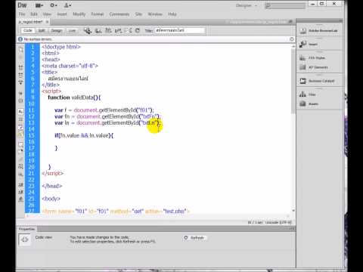The width and height of the screenshot is (363, 272).
Task: Toggle the Word Wrap icon
Action: coord(20,127)
